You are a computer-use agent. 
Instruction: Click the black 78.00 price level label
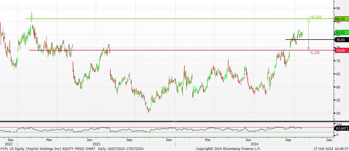point(341,40)
